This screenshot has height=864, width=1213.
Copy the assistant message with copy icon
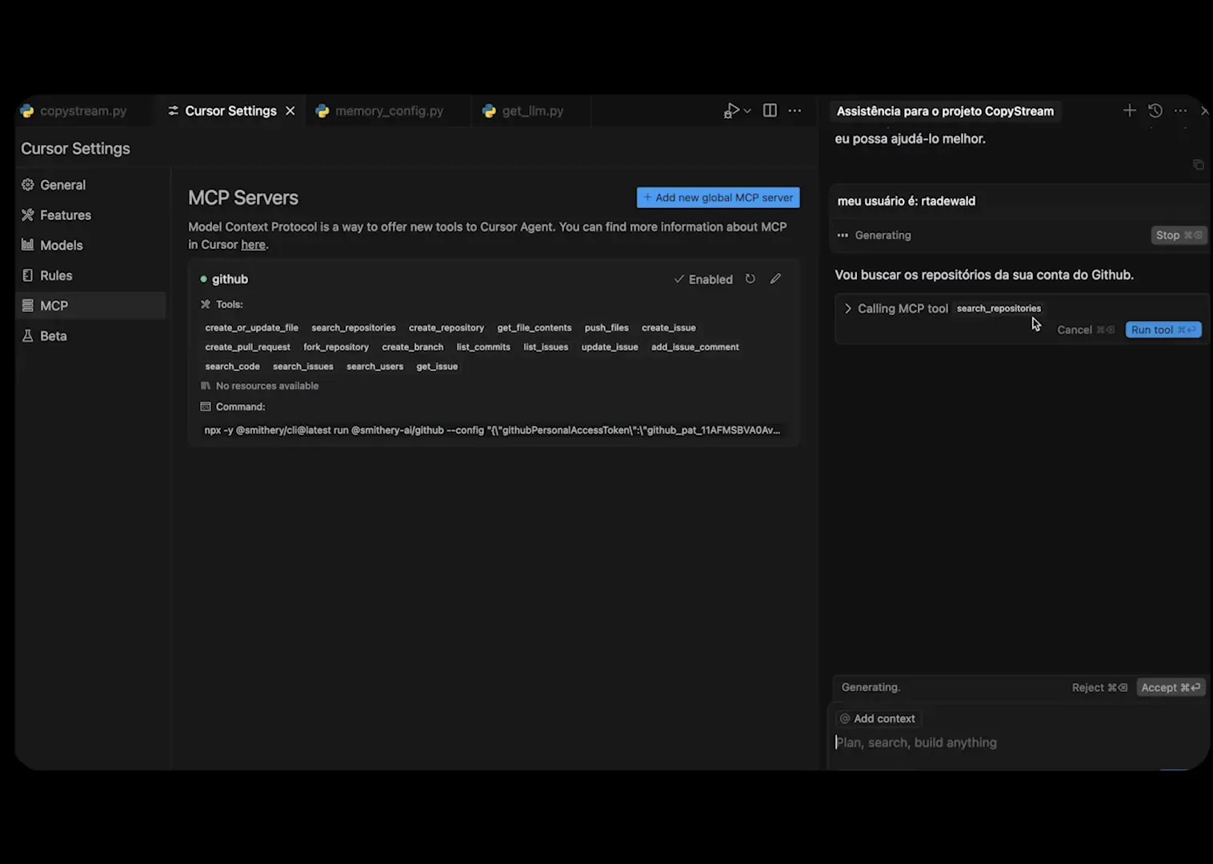(x=1199, y=165)
